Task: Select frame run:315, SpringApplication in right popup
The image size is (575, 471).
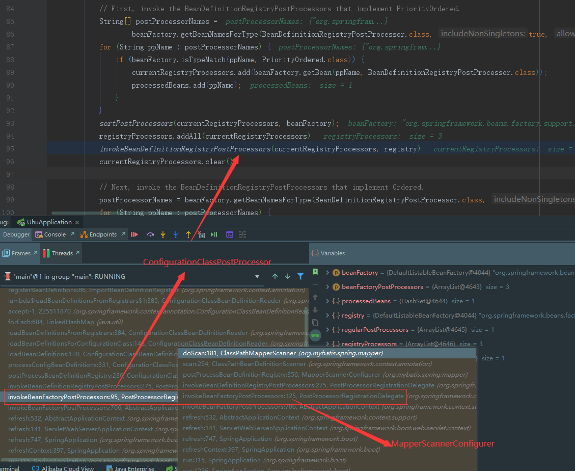Action: pos(327,460)
